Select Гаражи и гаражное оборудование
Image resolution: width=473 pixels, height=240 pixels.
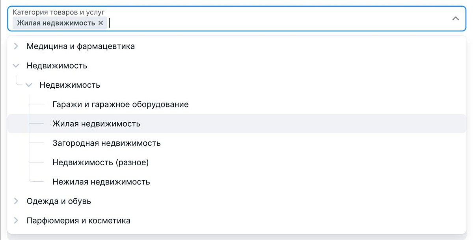click(x=120, y=104)
